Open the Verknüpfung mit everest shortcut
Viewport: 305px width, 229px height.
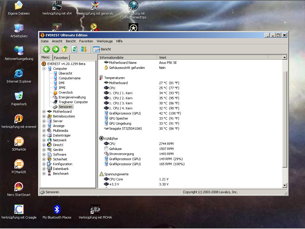(19, 121)
